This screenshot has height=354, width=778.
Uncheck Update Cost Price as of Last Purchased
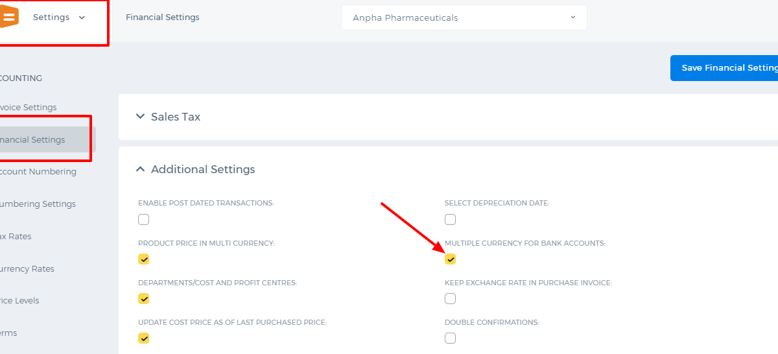pos(143,338)
